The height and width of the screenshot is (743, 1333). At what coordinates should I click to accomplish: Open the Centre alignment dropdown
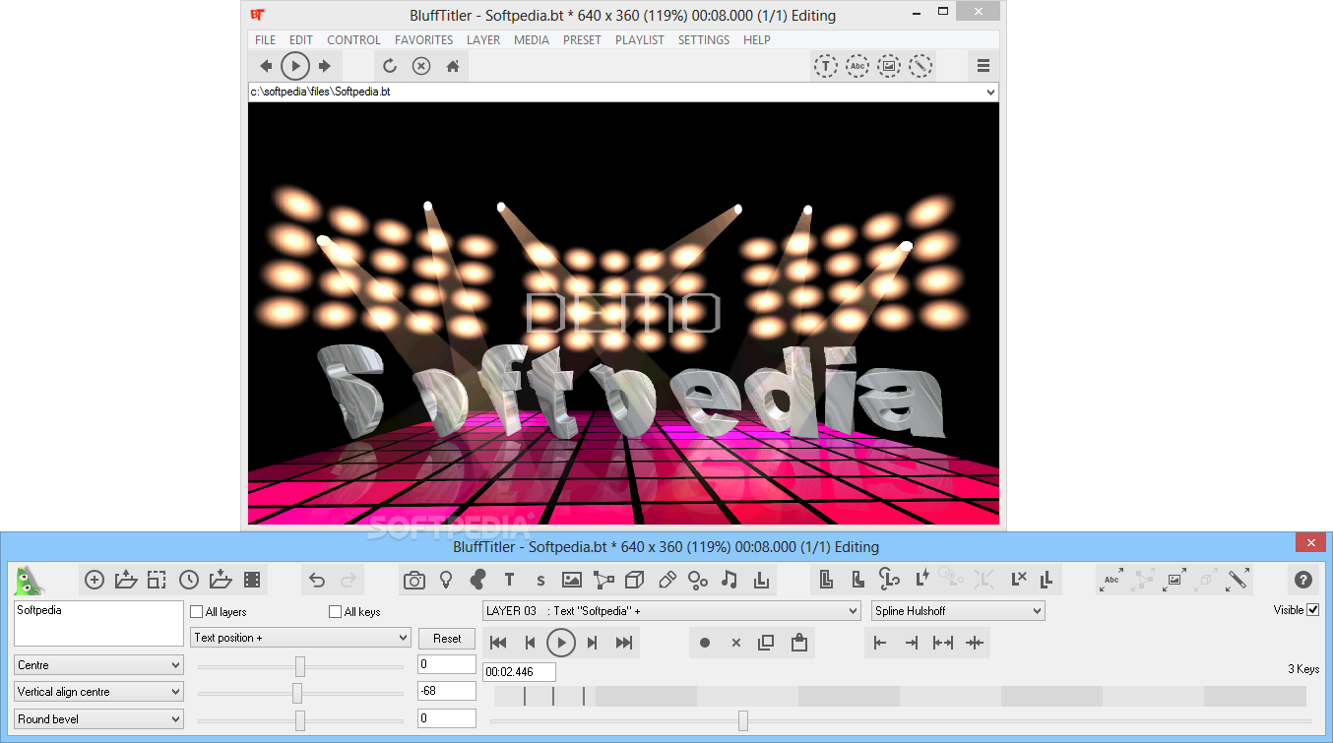coord(98,665)
